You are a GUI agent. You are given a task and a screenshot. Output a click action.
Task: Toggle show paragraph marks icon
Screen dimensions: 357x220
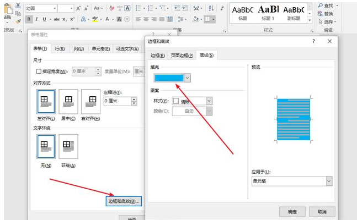pos(222,8)
